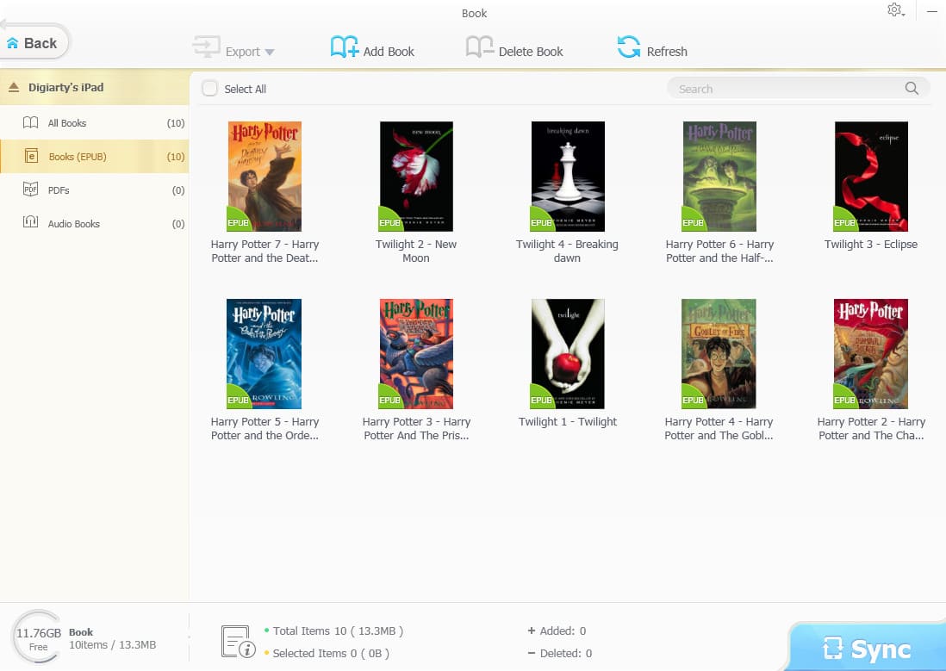Viewport: 946px width, 671px height.
Task: Open the Export dropdown arrow
Action: point(270,53)
